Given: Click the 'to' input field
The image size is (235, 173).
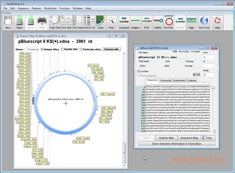Looking at the screenshot, I should pos(209,66).
